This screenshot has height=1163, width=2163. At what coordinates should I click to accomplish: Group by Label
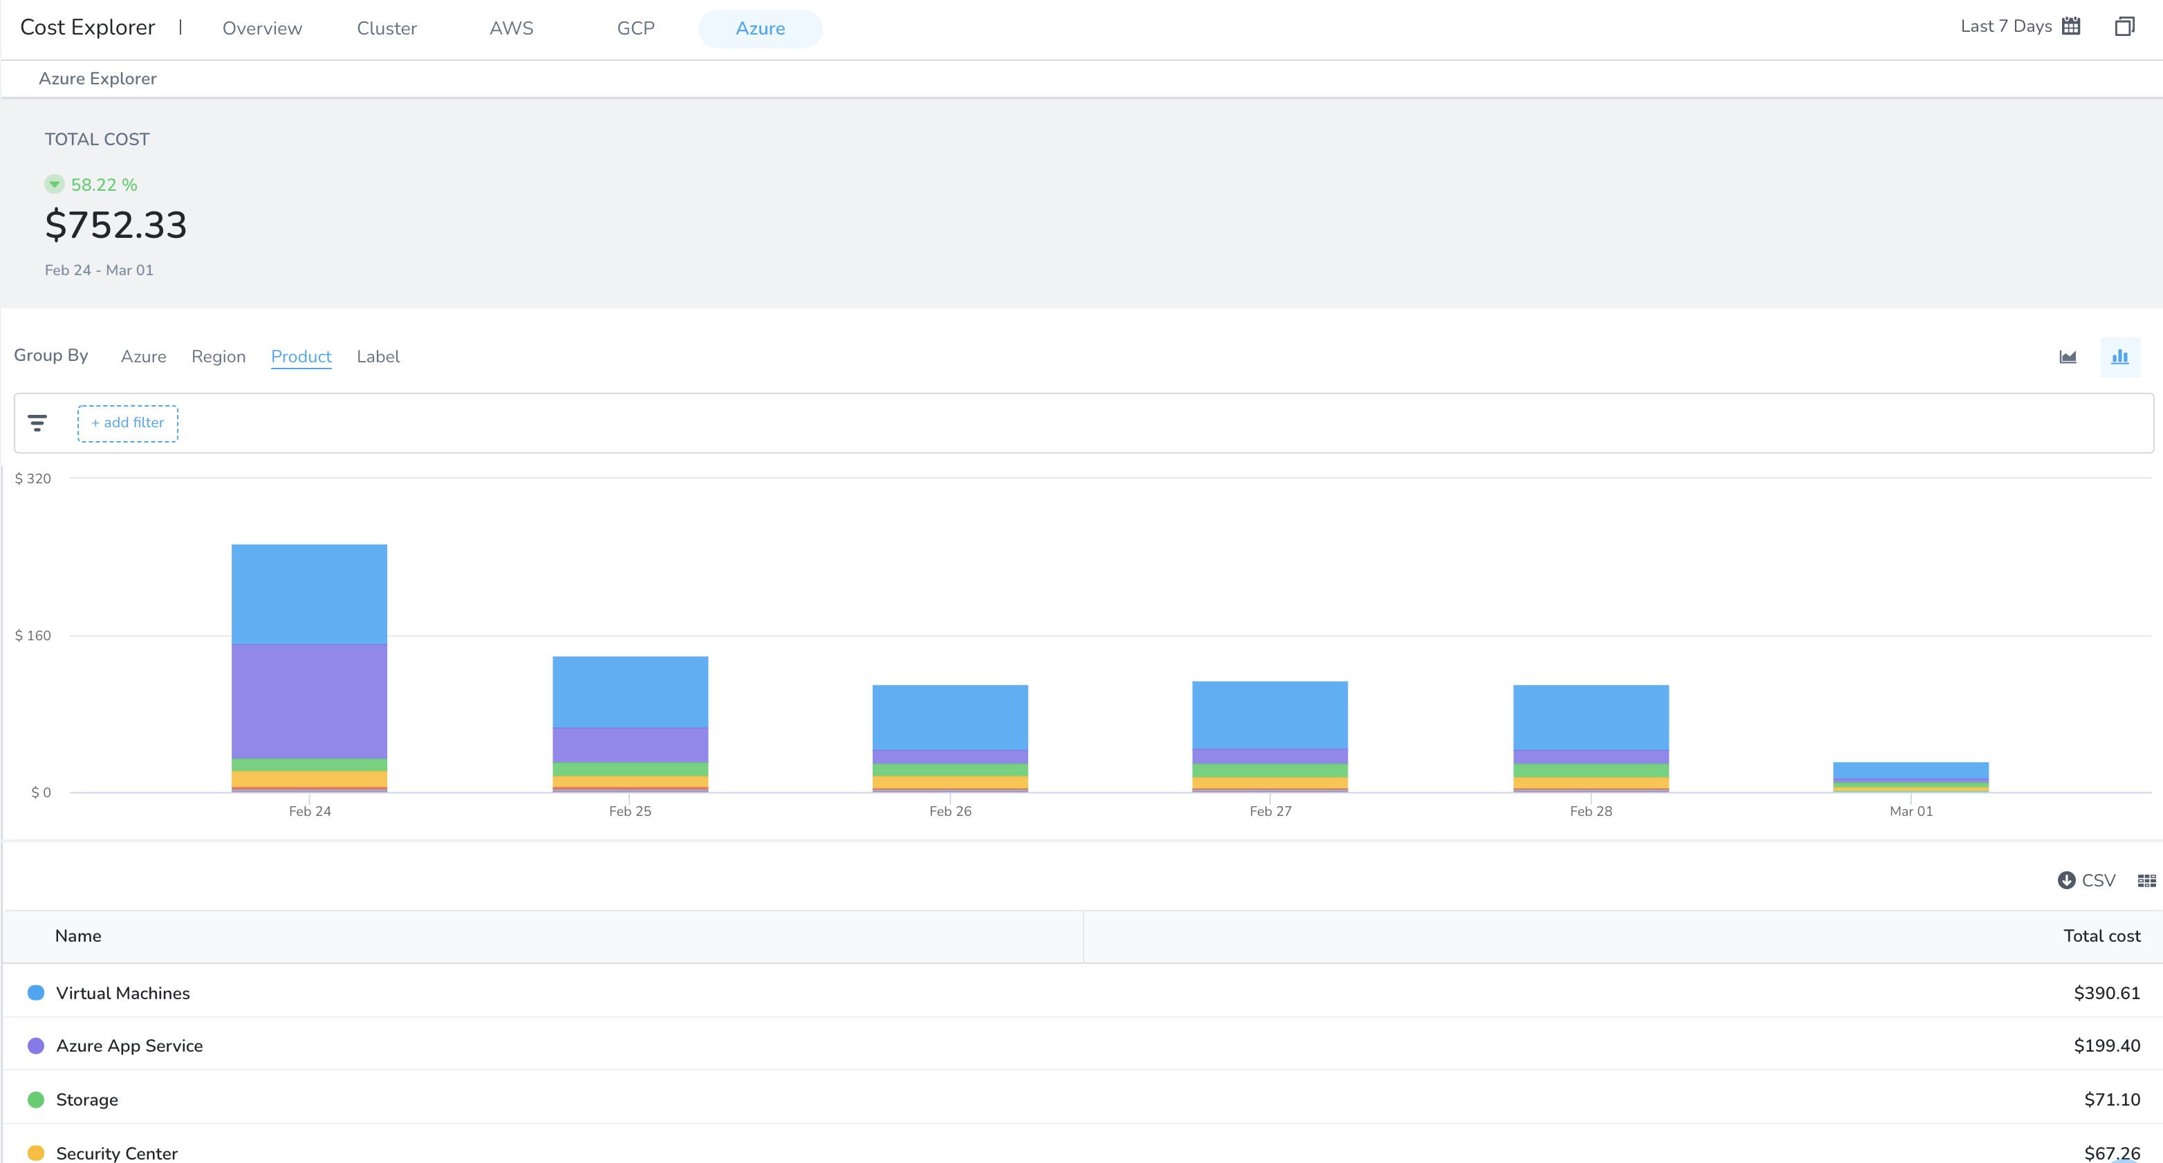point(378,357)
